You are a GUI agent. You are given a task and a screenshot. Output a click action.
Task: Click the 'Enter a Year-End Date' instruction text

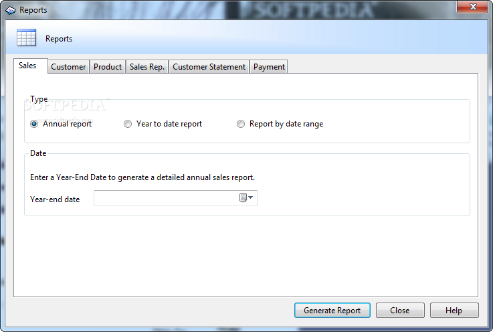pos(142,177)
